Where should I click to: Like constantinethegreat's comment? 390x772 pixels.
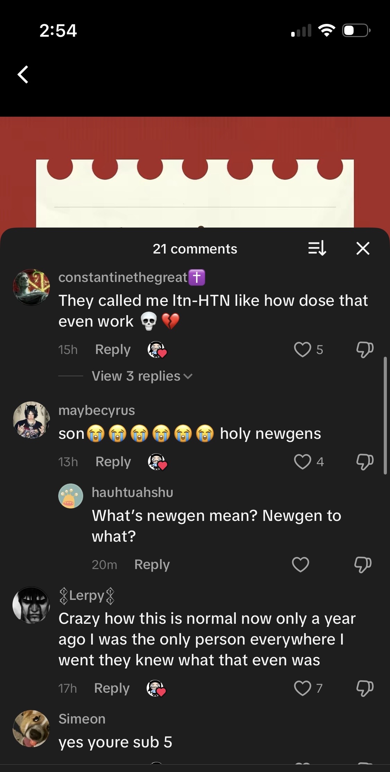pyautogui.click(x=302, y=349)
